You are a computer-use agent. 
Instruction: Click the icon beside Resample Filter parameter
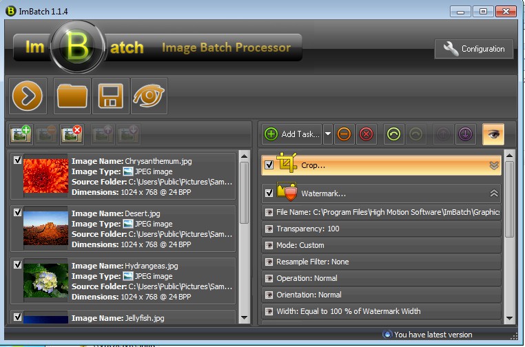pos(269,262)
